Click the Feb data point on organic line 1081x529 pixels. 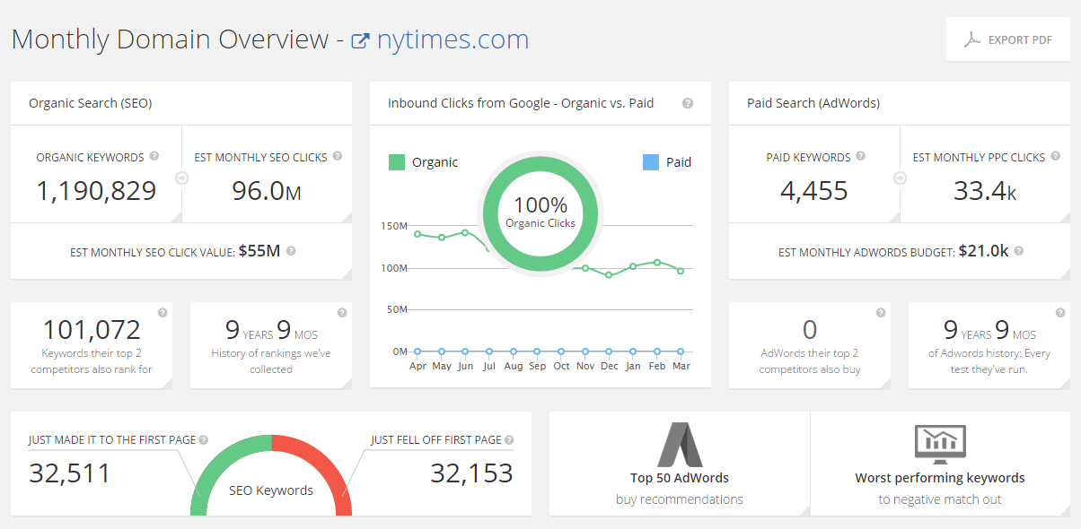tap(657, 262)
